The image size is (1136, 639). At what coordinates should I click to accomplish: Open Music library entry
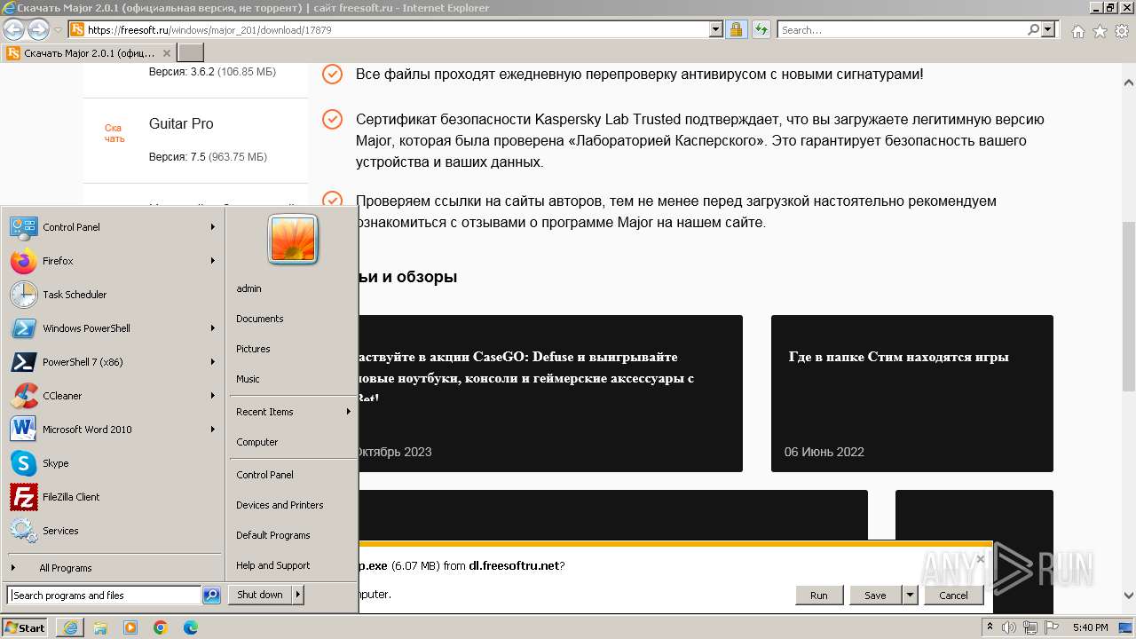pyautogui.click(x=248, y=379)
